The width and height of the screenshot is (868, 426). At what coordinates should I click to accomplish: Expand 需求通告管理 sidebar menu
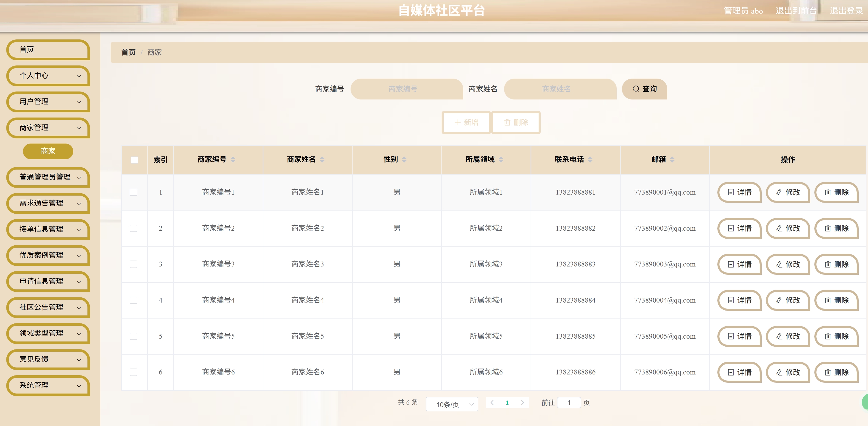48,203
